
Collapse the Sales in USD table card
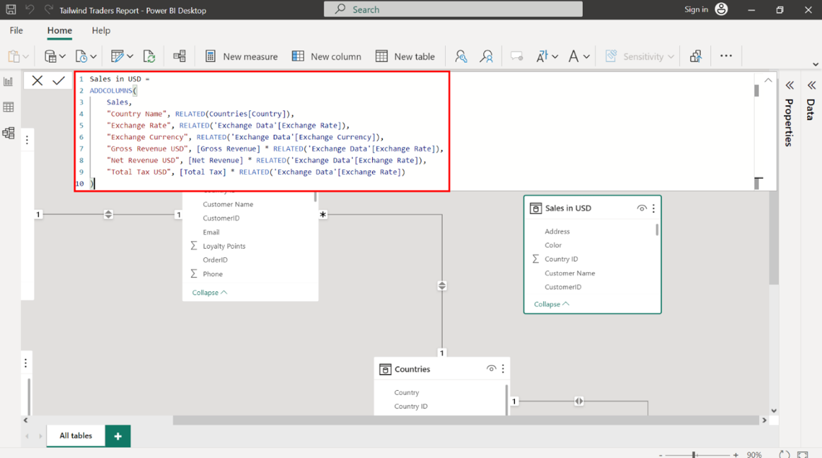click(x=551, y=304)
